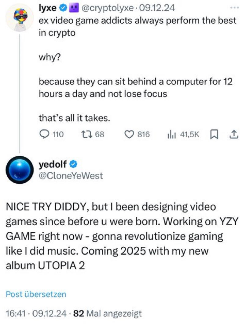Image resolution: width=246 pixels, height=324 pixels.
Task: Open the @CloneYeWest handle
Action: pos(71,176)
